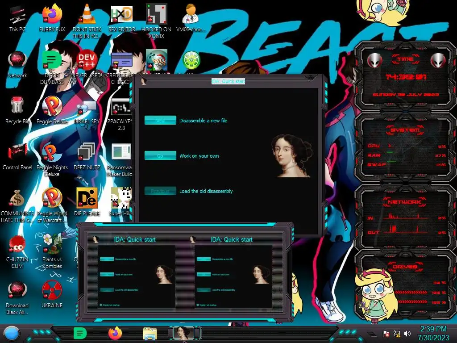Click the DRIVES widget header
The width and height of the screenshot is (457, 343).
[405, 267]
